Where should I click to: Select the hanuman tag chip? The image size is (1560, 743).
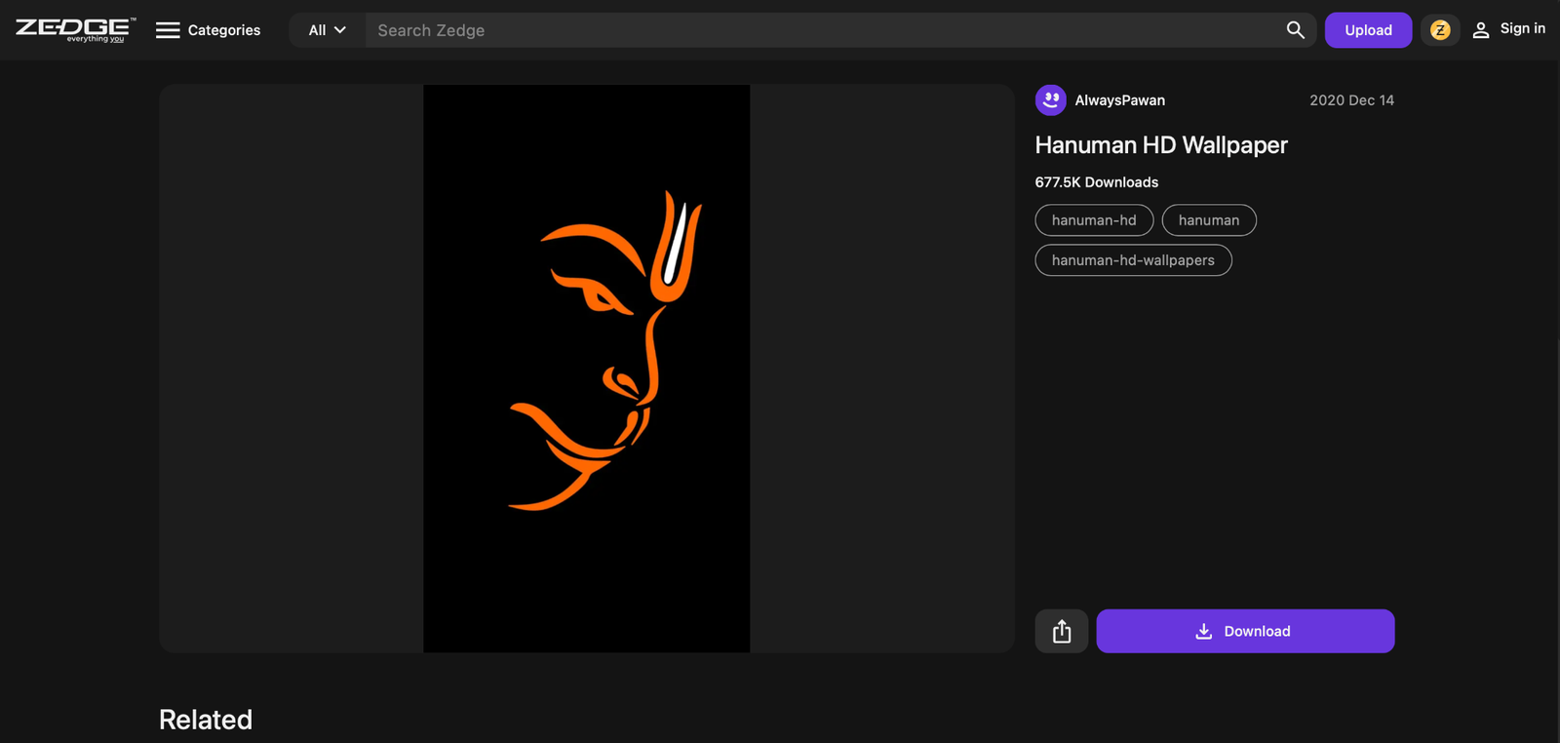(x=1209, y=220)
